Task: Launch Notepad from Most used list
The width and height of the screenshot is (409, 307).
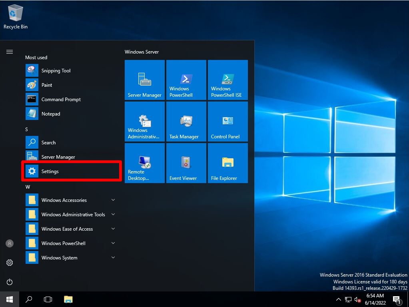Action: tap(71, 114)
